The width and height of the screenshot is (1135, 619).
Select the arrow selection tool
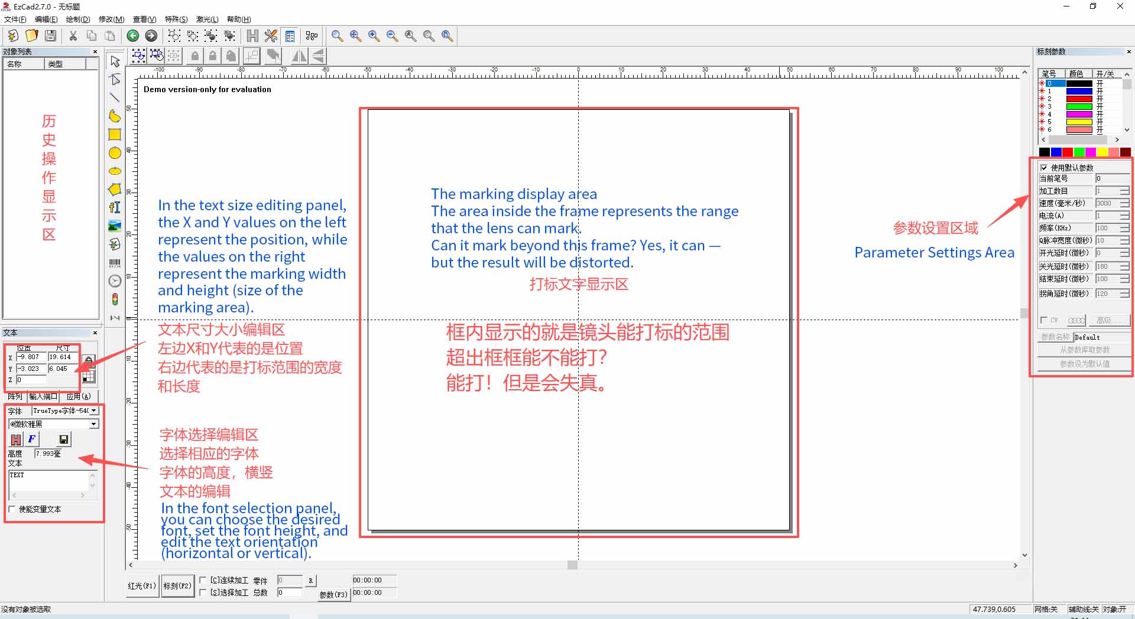pyautogui.click(x=115, y=61)
